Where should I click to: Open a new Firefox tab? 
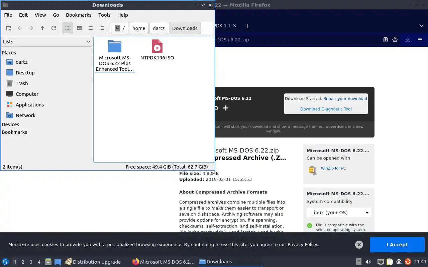point(247,26)
